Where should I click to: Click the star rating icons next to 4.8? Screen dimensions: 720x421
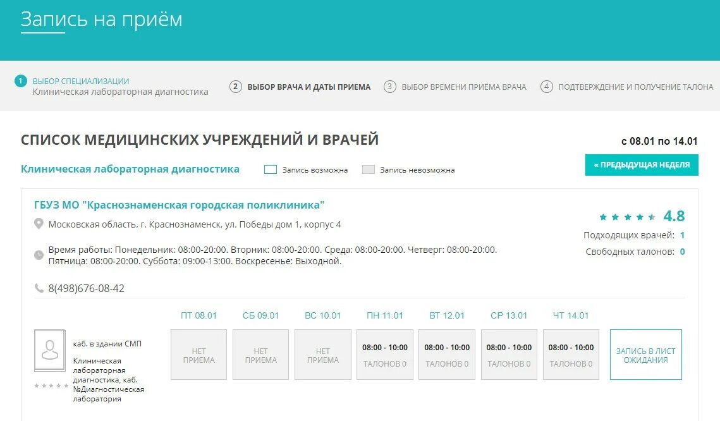pos(627,216)
